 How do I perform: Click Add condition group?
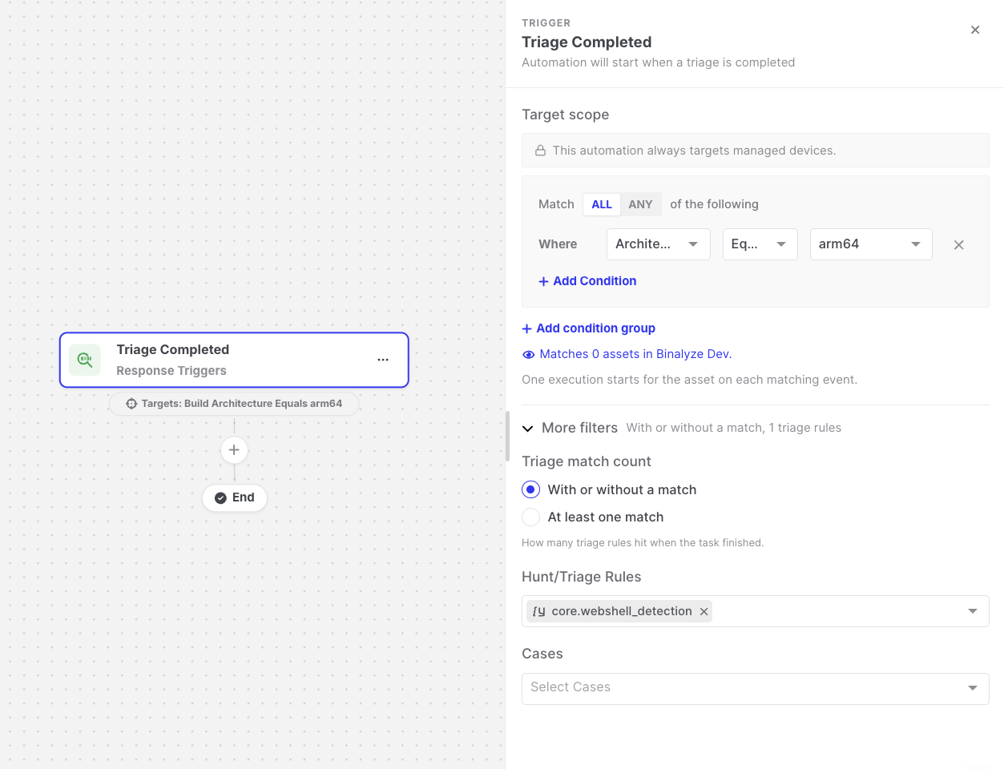(x=588, y=328)
